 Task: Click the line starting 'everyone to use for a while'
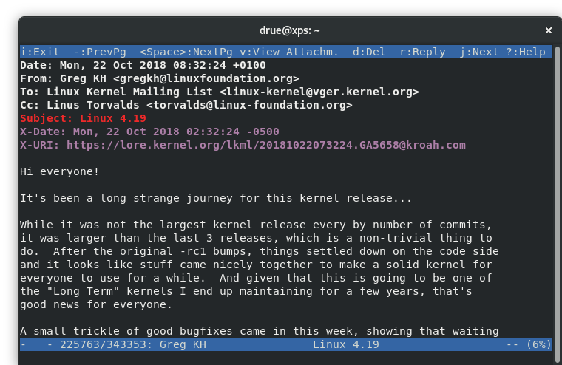[256, 278]
